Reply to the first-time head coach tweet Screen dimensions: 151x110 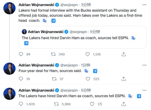coord(21,54)
